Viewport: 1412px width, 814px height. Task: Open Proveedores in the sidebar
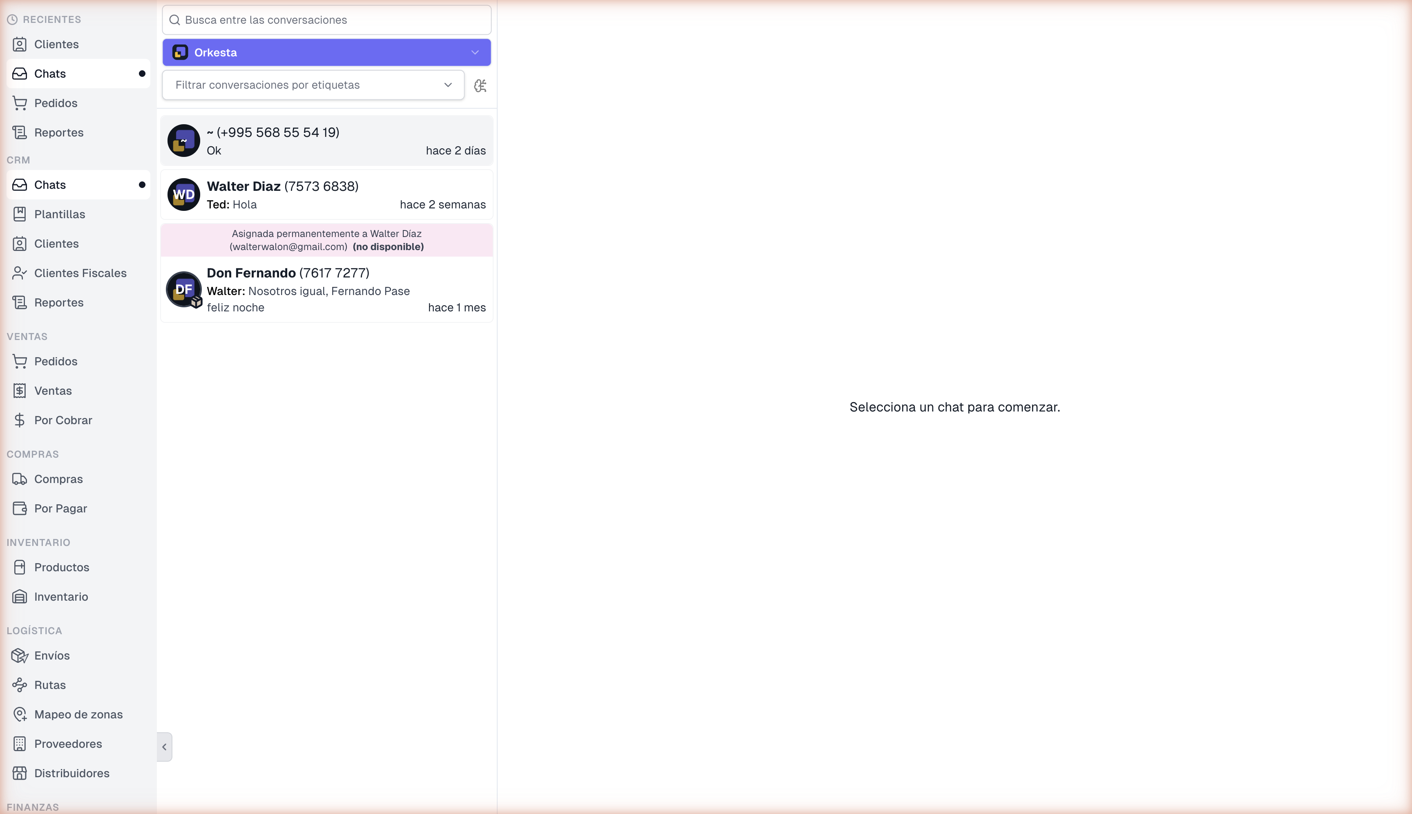pos(68,744)
